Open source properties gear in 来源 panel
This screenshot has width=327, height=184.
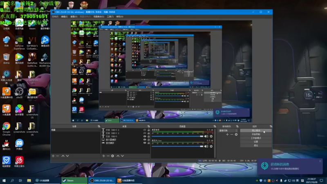pos(113,156)
